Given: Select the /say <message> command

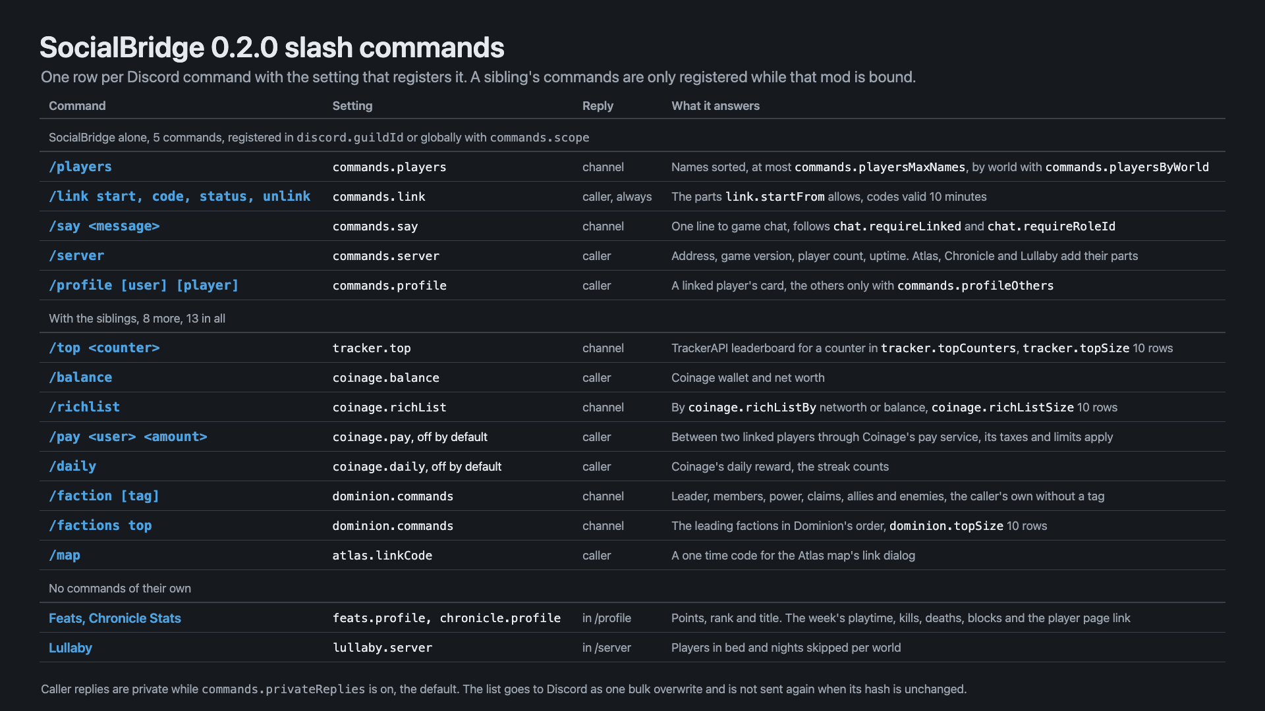Looking at the screenshot, I should point(104,226).
